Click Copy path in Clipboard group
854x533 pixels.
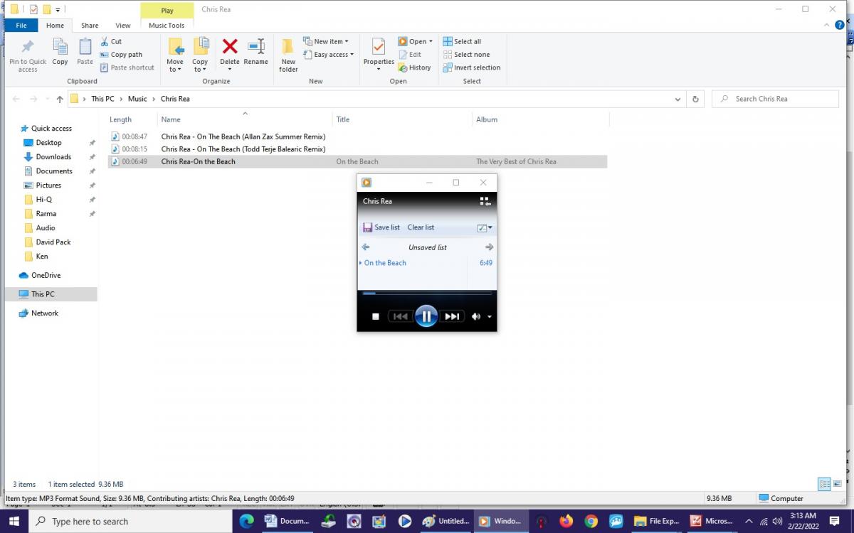point(121,55)
